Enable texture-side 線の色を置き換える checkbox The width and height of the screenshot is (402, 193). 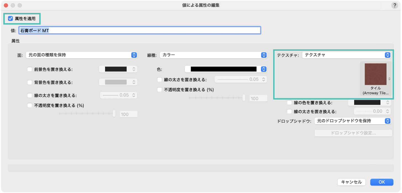pos(289,103)
